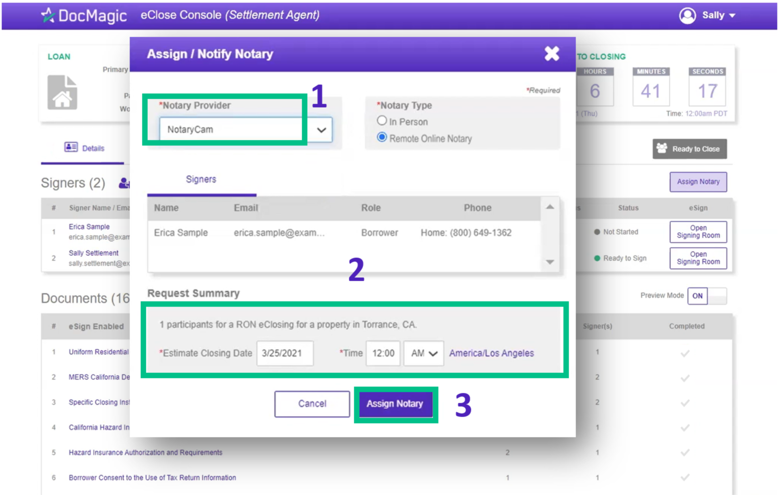779x495 pixels.
Task: Open Signing Room for Erica Sample
Action: (698, 232)
